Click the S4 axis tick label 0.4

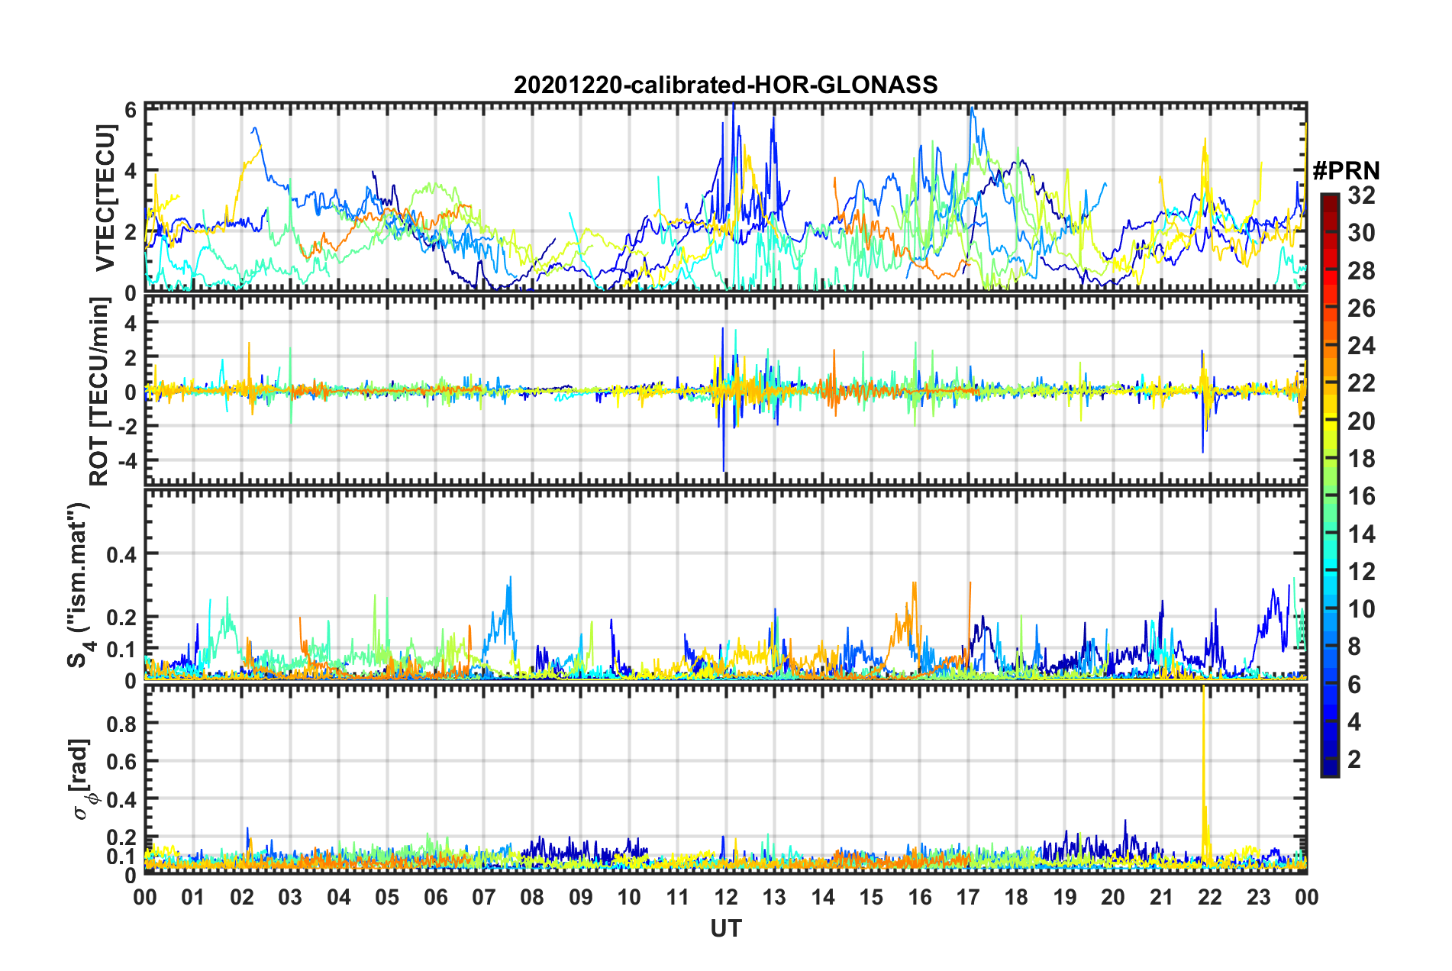pyautogui.click(x=122, y=554)
